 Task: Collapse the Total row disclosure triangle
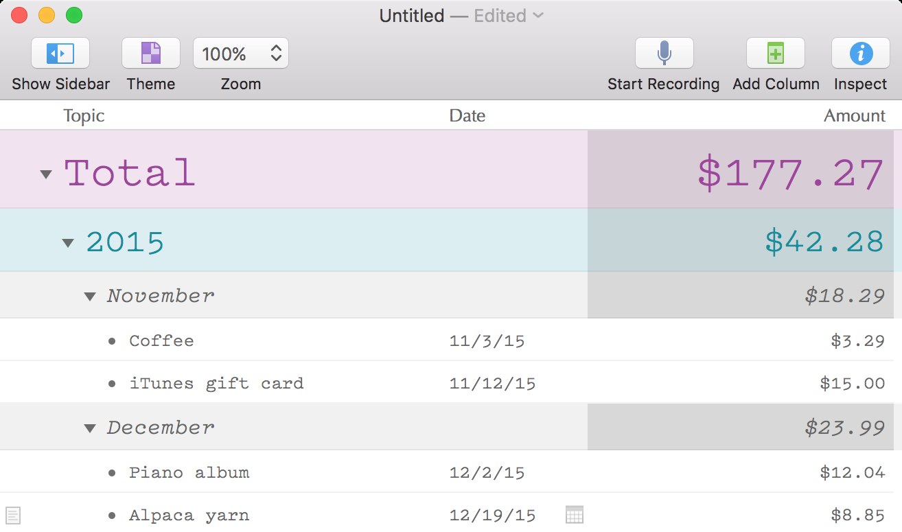[x=46, y=174]
